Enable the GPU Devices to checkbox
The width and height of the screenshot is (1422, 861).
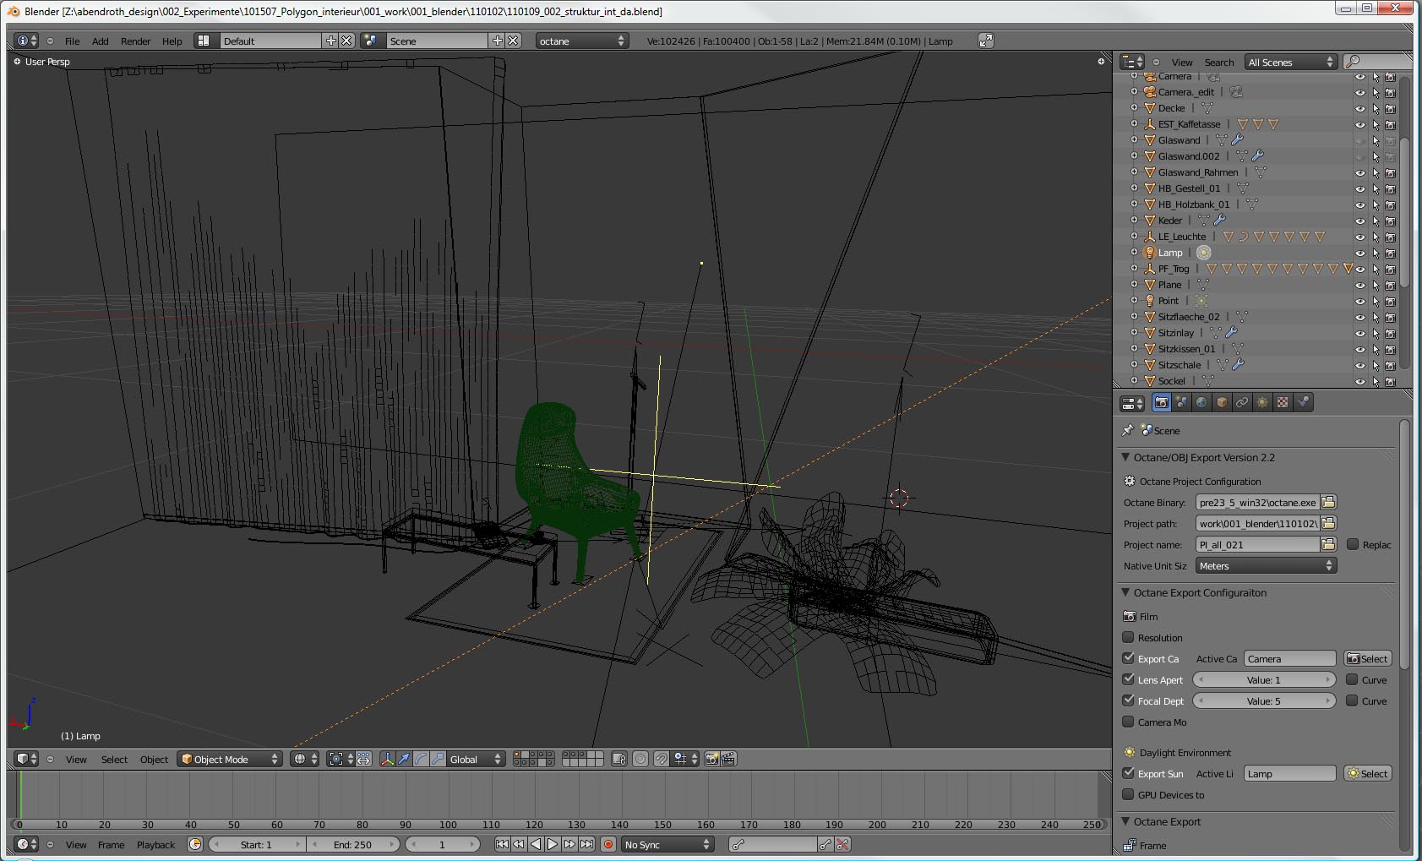1128,794
